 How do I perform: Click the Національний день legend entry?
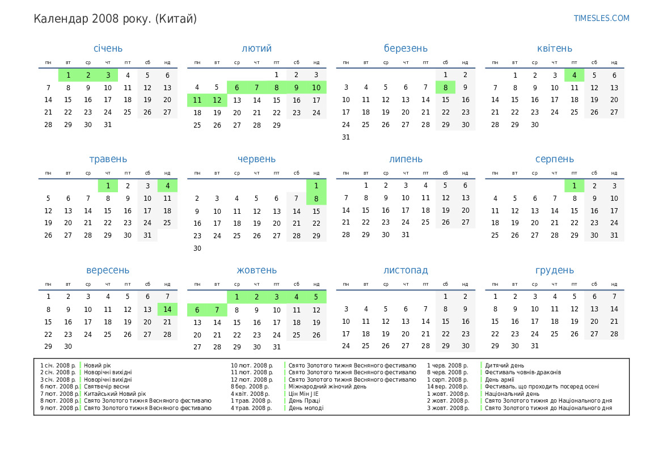[512, 394]
